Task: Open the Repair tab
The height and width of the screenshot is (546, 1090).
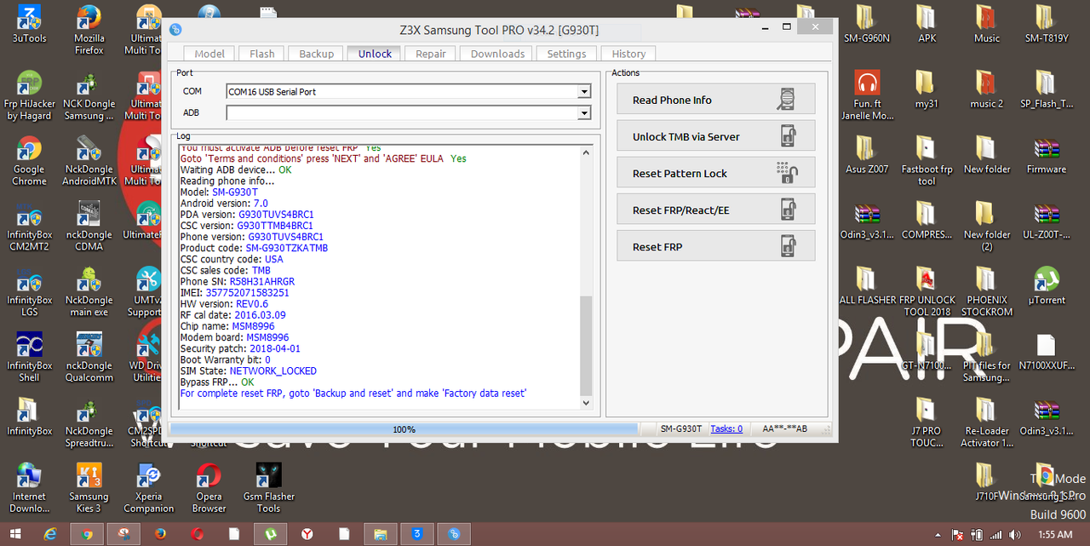Action: (431, 54)
